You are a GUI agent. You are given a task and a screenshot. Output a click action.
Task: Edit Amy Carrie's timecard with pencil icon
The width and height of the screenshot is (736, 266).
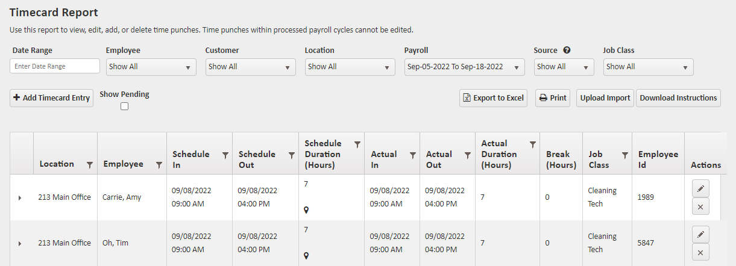point(700,188)
